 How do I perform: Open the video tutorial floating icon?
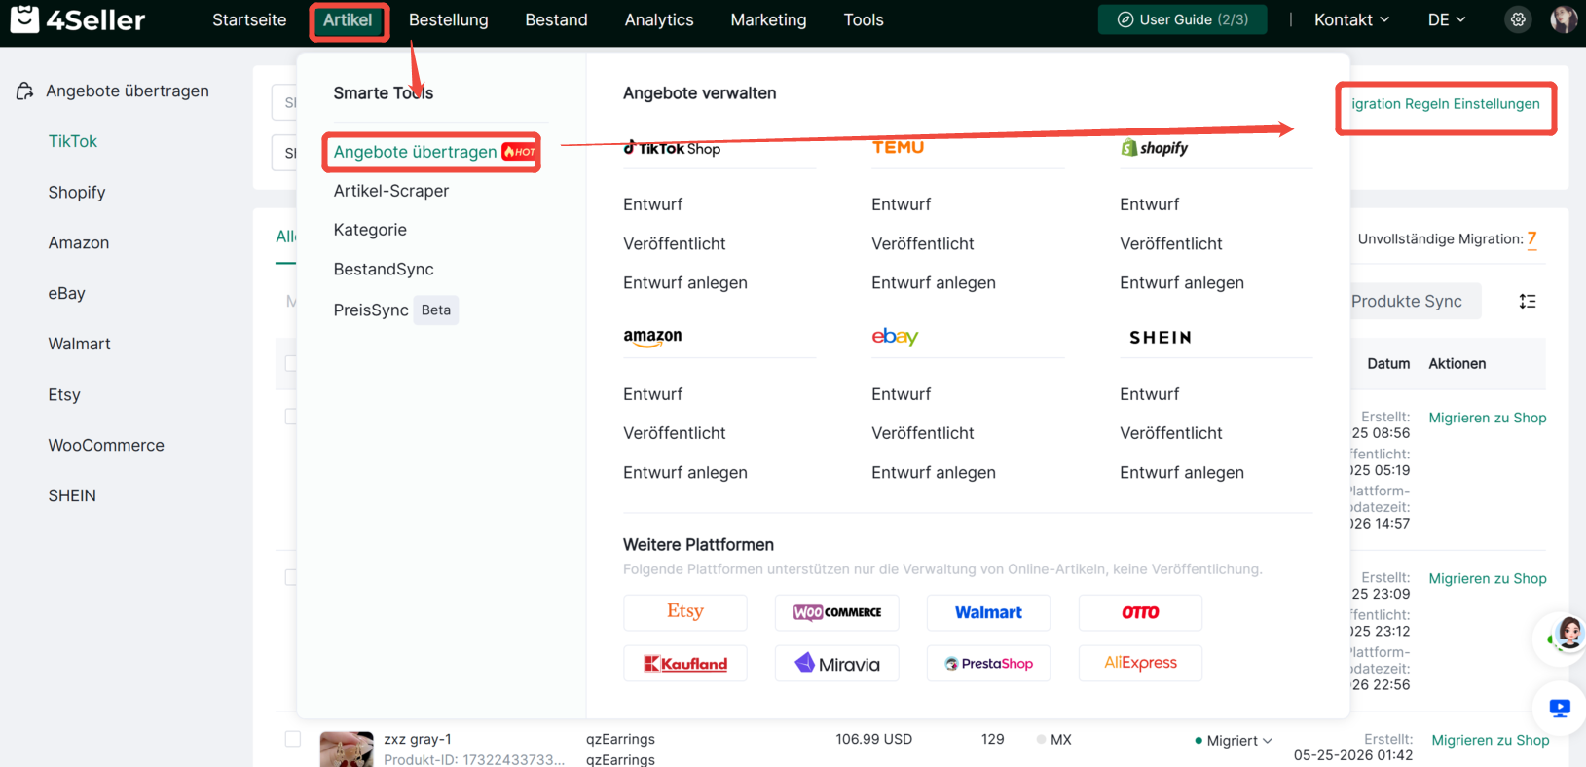click(1560, 709)
